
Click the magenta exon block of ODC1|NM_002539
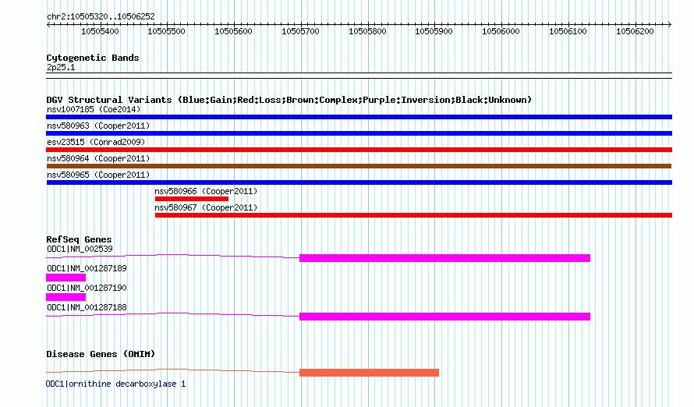(444, 258)
